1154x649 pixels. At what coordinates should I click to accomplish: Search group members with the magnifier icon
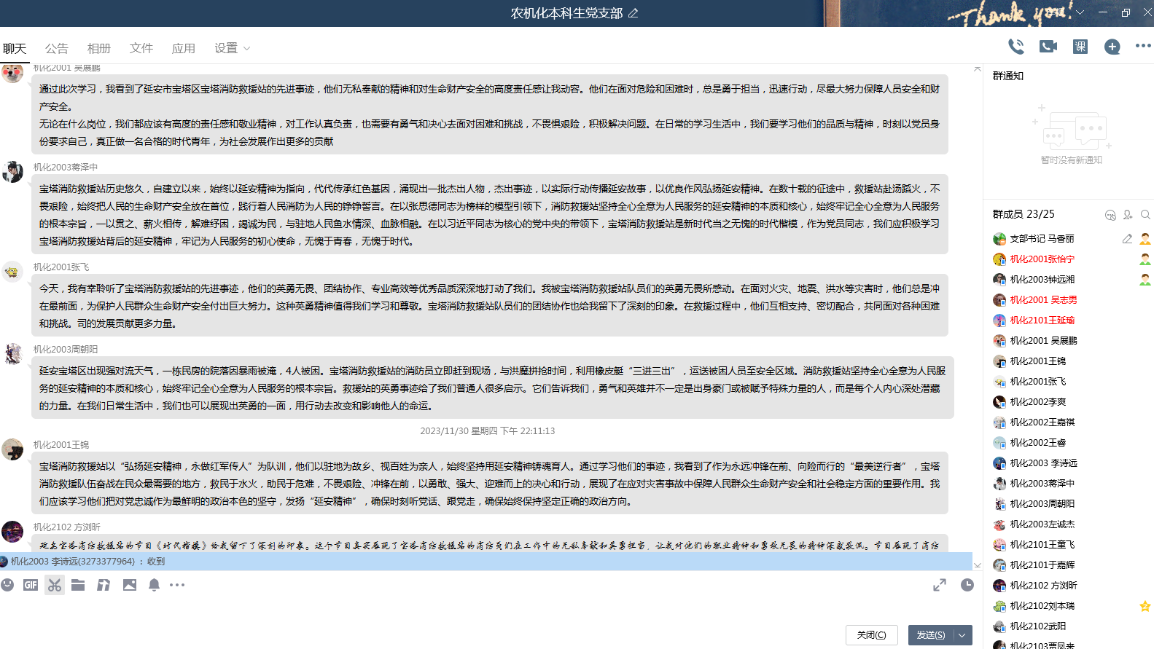[x=1145, y=215]
